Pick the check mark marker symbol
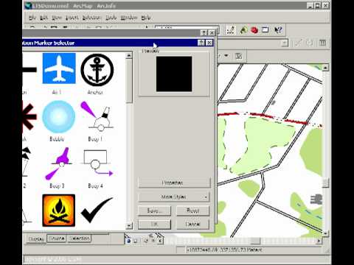Image resolution: width=354 pixels, height=265 pixels. (x=97, y=210)
